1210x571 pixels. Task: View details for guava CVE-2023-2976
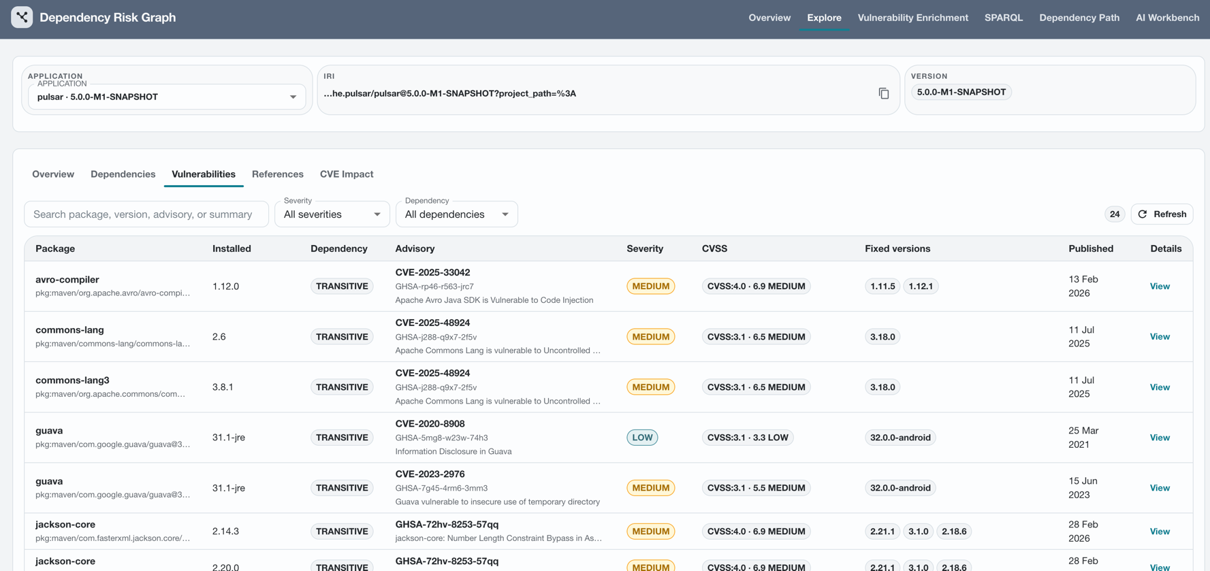click(x=1160, y=488)
